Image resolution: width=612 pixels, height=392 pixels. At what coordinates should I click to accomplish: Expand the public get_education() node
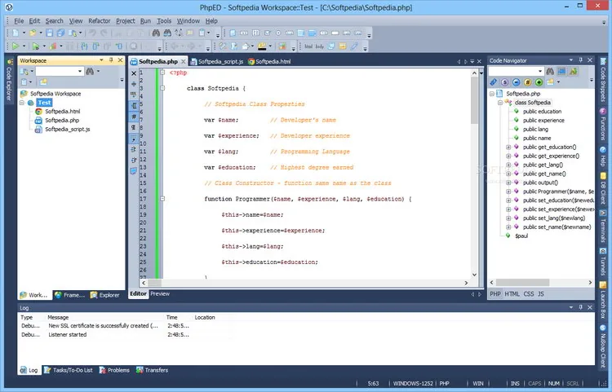508,147
